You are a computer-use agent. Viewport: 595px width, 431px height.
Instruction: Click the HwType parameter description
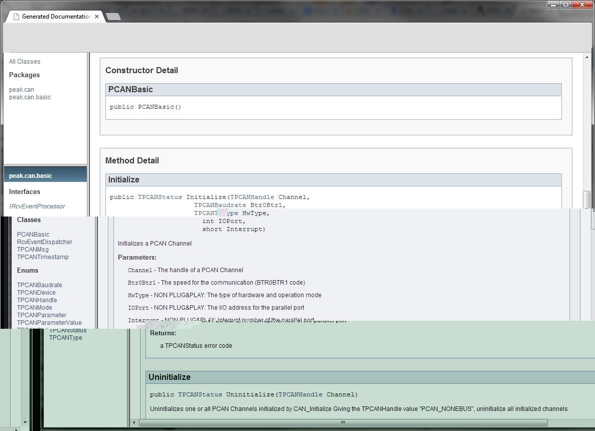point(225,295)
